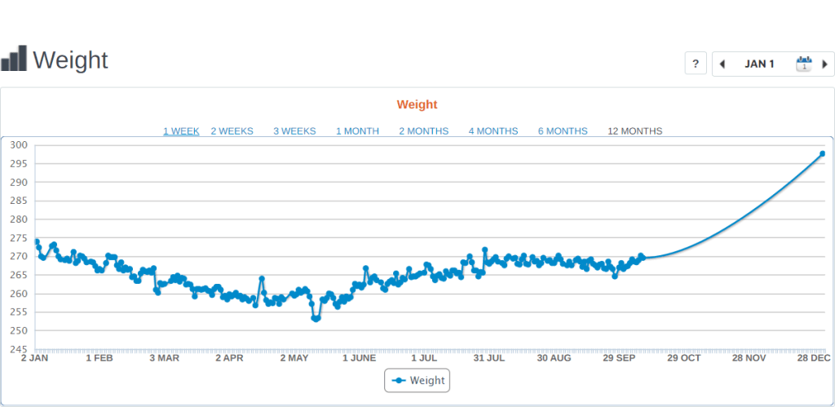Click the projected end-of-December data point
Viewport: 835px width, 407px height.
[x=822, y=153]
